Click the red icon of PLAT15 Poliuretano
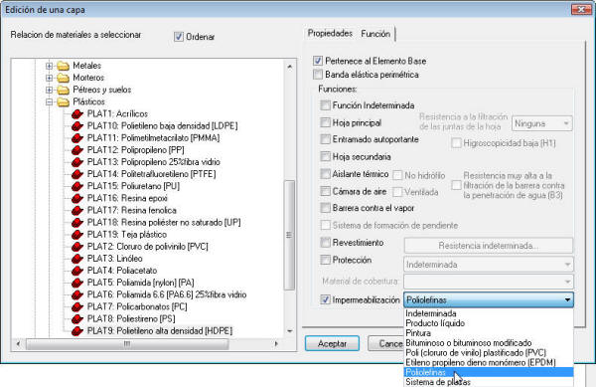This screenshot has width=596, height=387. point(77,186)
